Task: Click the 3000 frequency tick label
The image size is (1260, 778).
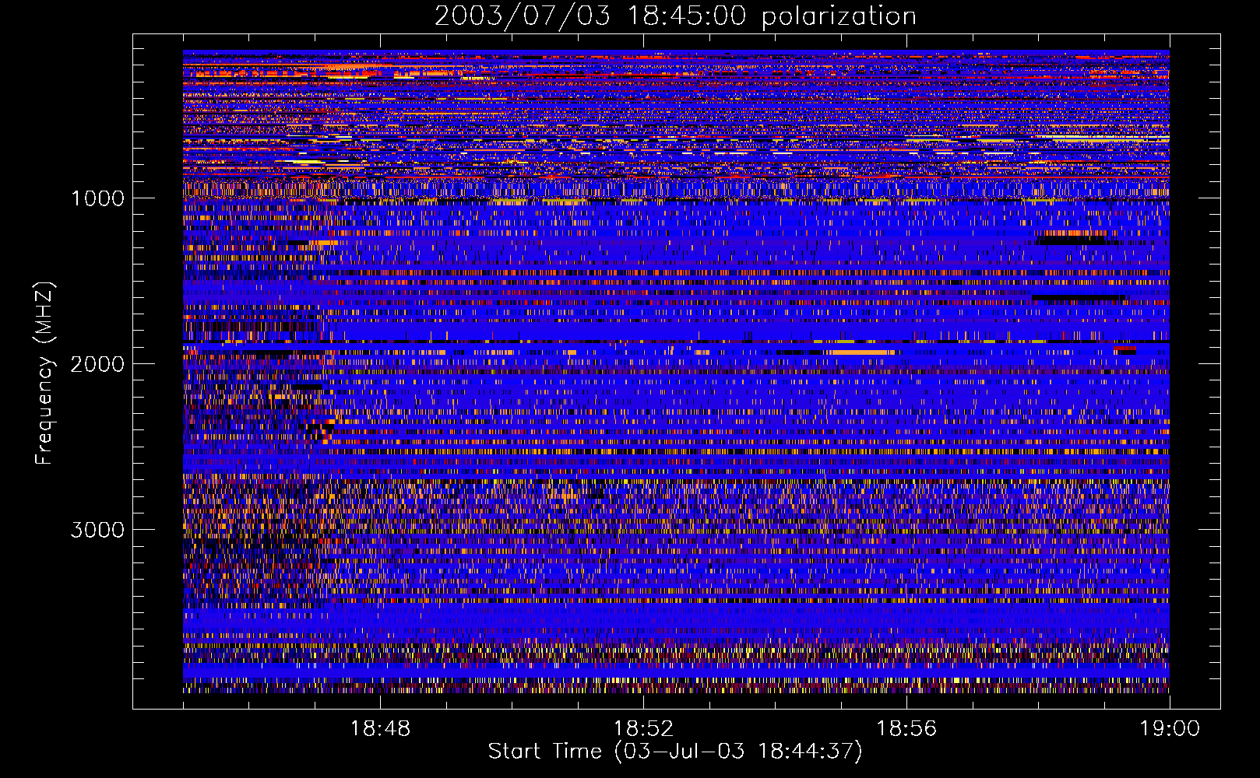Action: (x=97, y=530)
